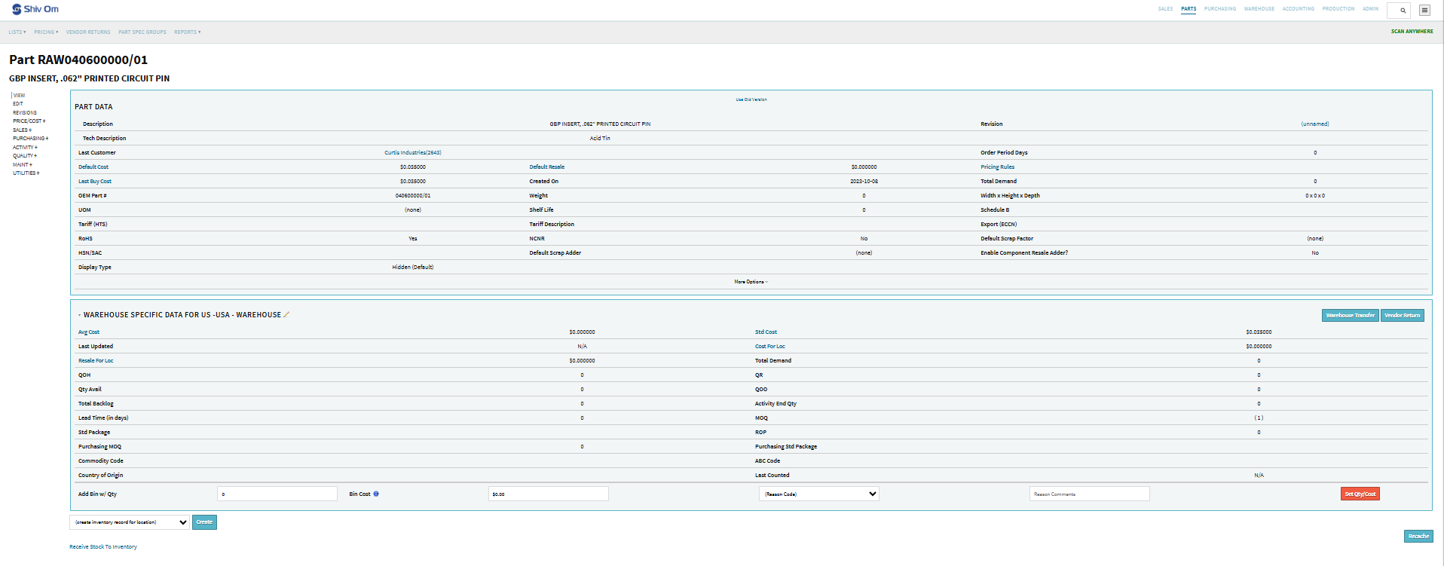Open the Curtis Industries customer link

412,153
